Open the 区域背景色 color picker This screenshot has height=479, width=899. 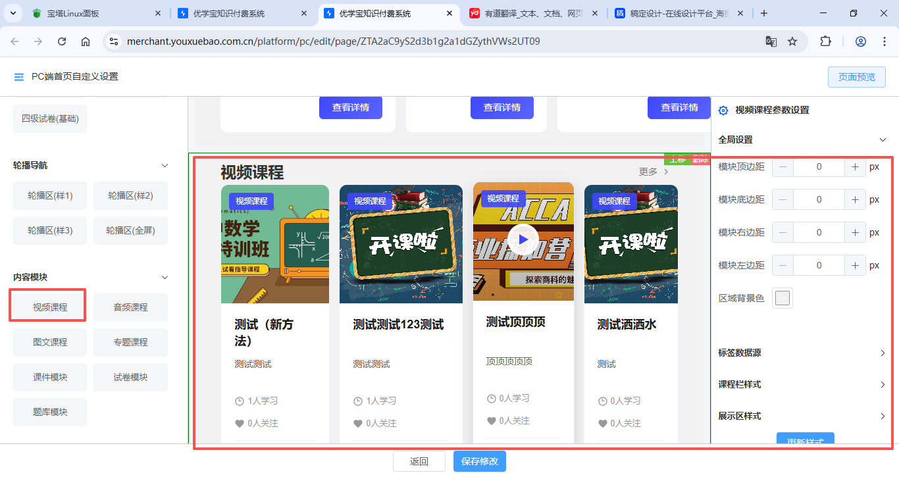click(x=783, y=298)
